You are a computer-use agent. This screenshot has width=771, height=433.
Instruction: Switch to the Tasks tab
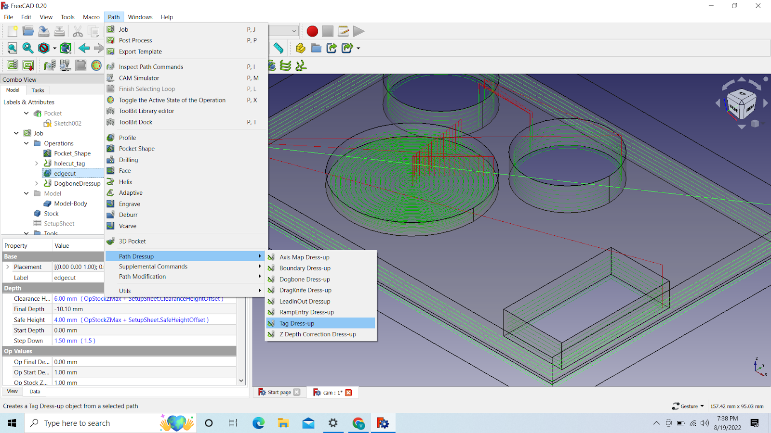(x=38, y=90)
